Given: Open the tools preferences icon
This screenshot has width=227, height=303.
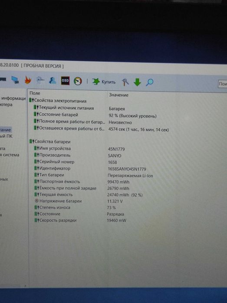Looking at the screenshot, I should (125, 82).
